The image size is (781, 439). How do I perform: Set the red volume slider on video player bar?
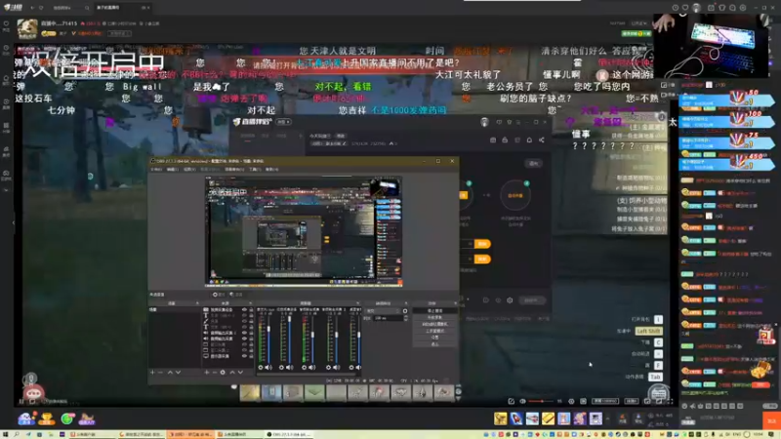click(x=542, y=401)
